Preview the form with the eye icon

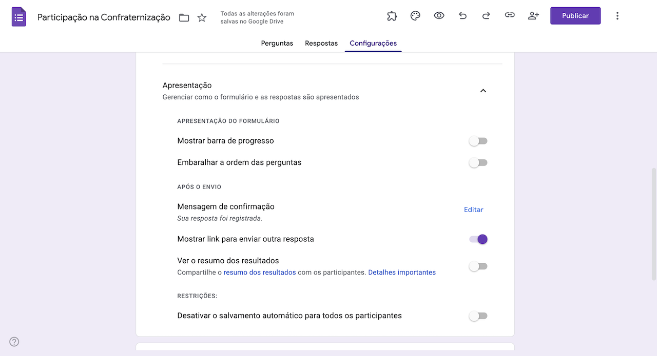tap(439, 15)
